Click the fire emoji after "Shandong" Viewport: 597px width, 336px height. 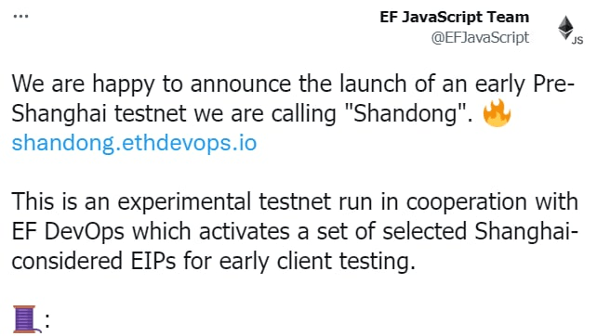497,113
